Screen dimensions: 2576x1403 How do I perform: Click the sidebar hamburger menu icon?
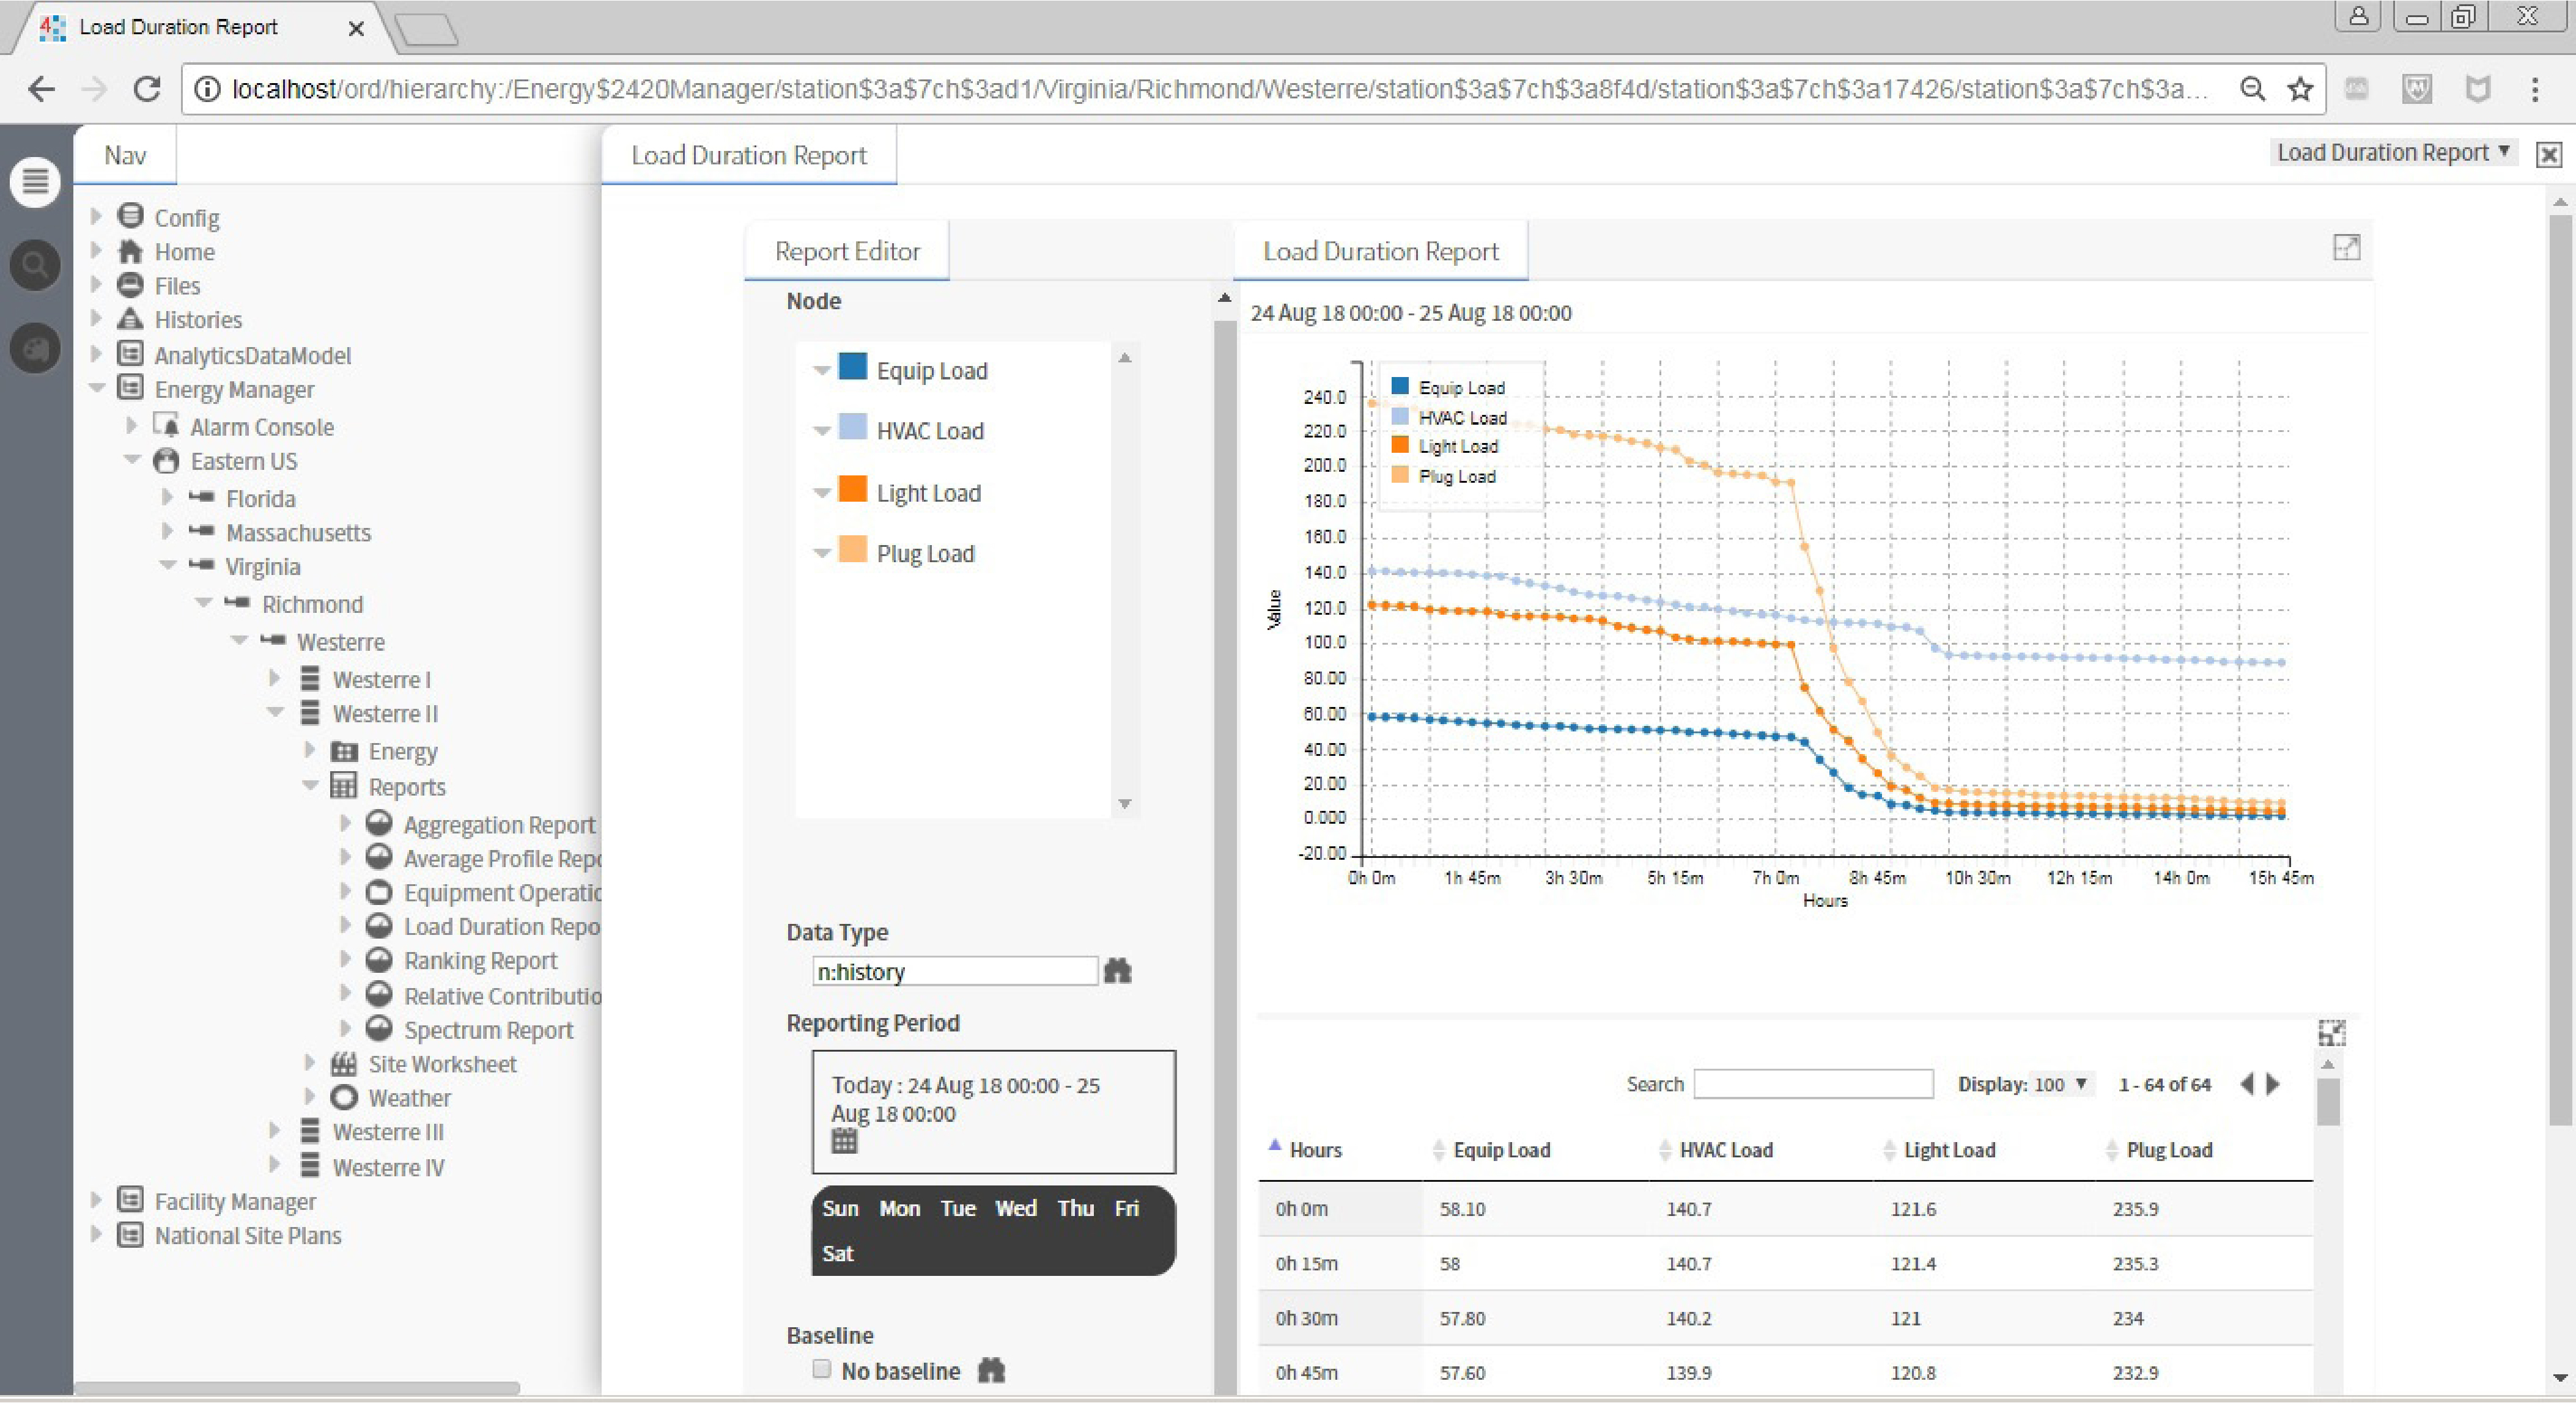[x=35, y=182]
